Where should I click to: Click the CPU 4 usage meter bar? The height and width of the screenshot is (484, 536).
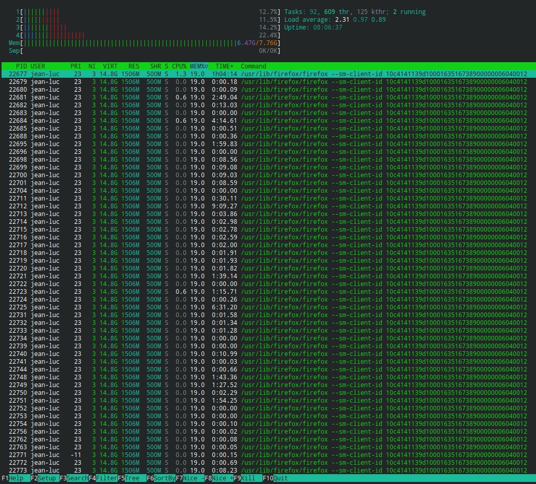tap(148, 35)
